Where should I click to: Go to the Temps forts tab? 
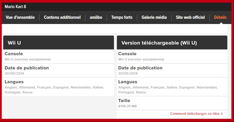(122, 17)
